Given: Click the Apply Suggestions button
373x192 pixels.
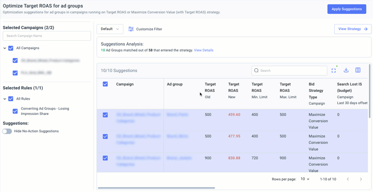Looking at the screenshot, I should [x=346, y=9].
